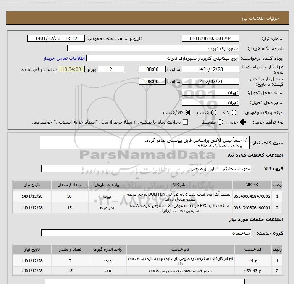Click the buyer name field شهرداری تهران
Screen dimensions: 294x284
coord(153,48)
